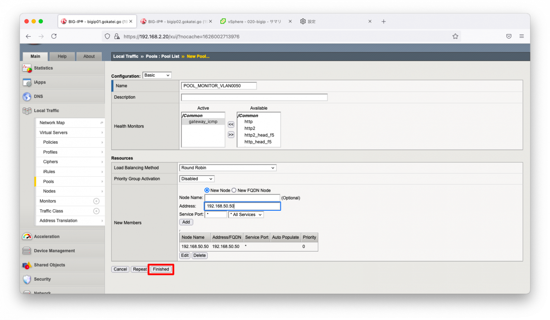Screen dimensions: 550x320
Task: Click the Finished button
Action: point(161,269)
